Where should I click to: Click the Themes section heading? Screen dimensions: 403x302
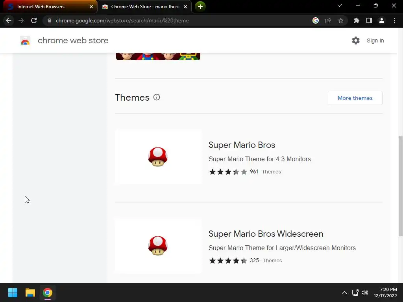click(132, 98)
